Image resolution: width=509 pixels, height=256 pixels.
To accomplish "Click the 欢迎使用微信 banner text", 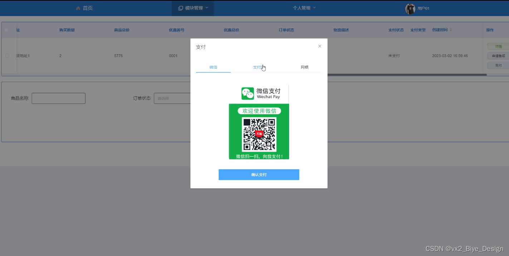I will [259, 111].
